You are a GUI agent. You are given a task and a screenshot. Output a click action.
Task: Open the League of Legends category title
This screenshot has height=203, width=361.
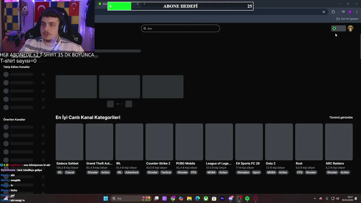point(219,164)
